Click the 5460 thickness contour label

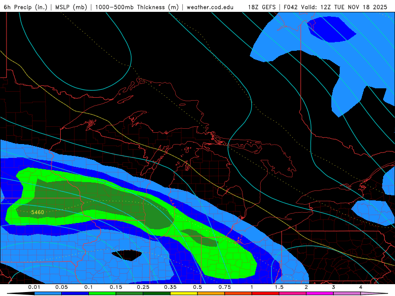[38, 212]
